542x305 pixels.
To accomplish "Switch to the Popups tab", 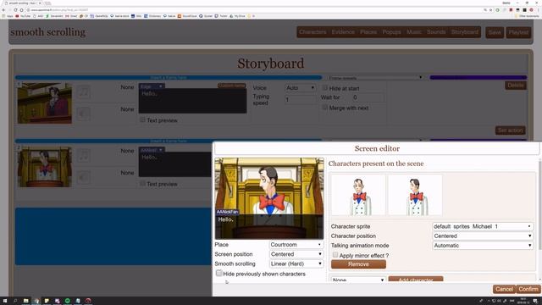I will (391, 32).
